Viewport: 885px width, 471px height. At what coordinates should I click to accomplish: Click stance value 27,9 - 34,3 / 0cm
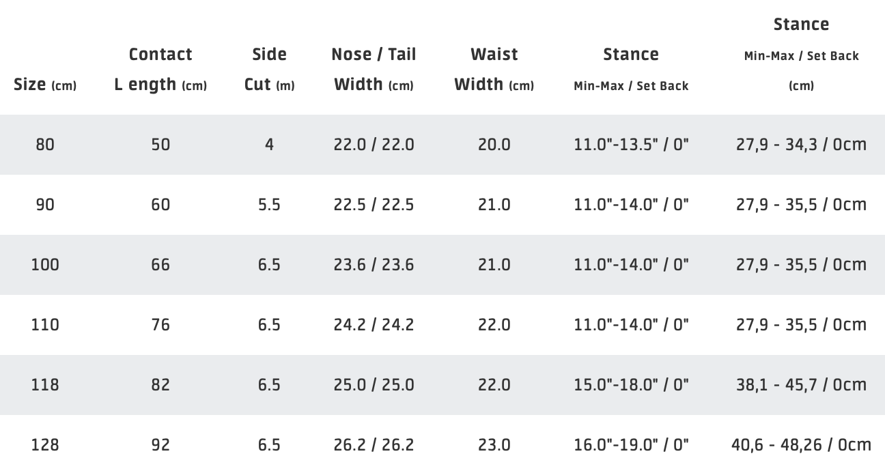801,145
